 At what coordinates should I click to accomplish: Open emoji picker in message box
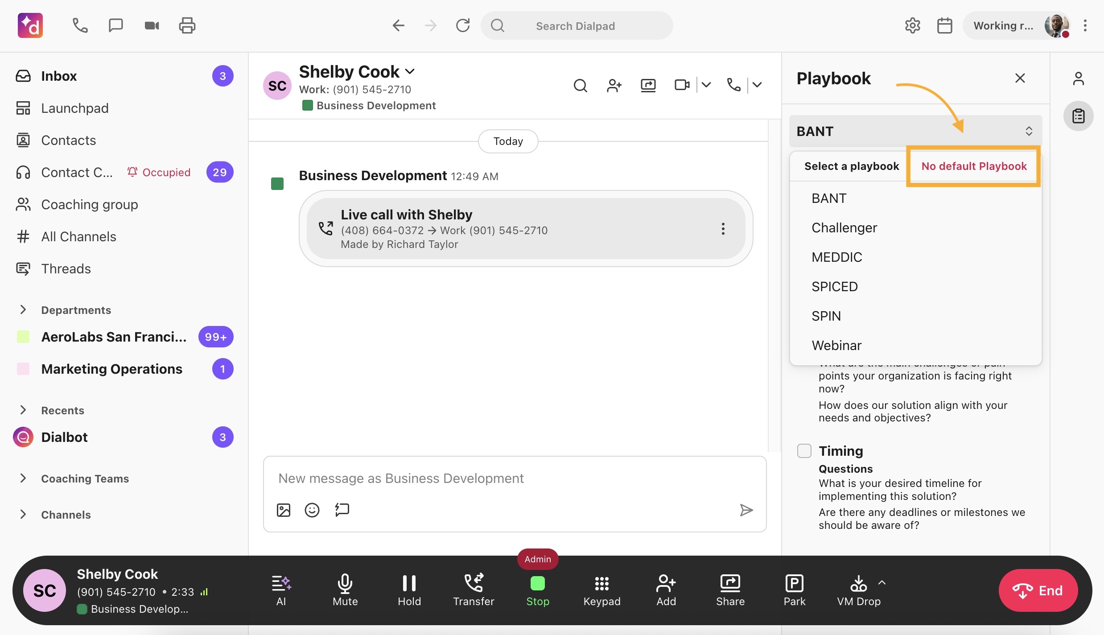coord(312,510)
